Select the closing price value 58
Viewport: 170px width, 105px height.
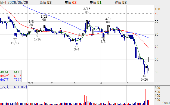tap(124, 2)
